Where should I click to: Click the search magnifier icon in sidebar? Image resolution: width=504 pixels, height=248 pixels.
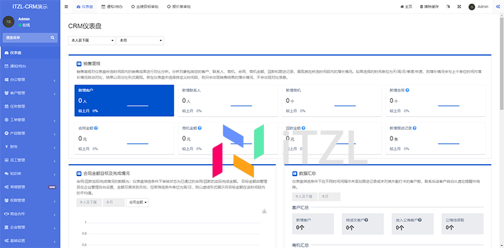[x=52, y=38]
